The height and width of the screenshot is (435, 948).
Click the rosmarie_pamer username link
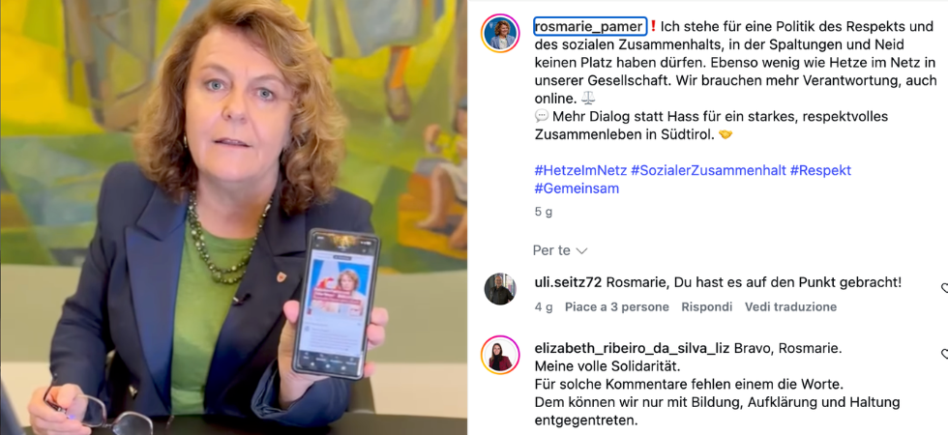click(x=591, y=27)
